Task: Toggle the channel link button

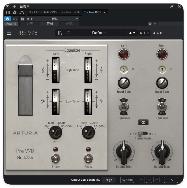Action: [x=143, y=122]
